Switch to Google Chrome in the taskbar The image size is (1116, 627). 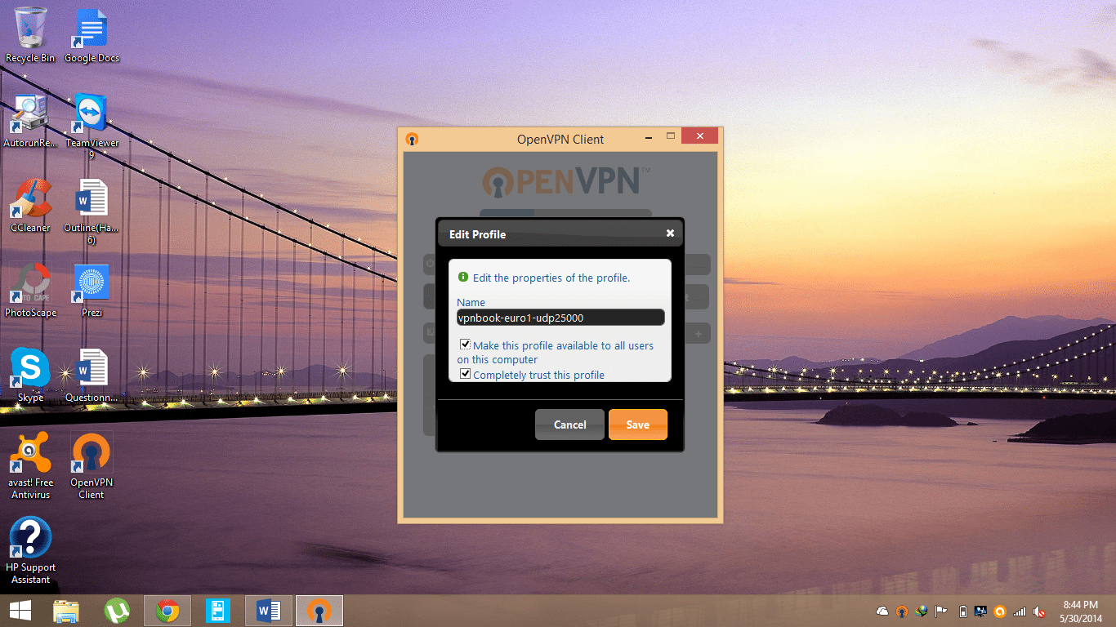pos(167,611)
